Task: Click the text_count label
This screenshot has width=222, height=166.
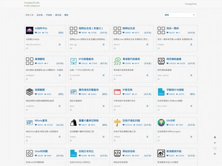Action: pos(162,106)
